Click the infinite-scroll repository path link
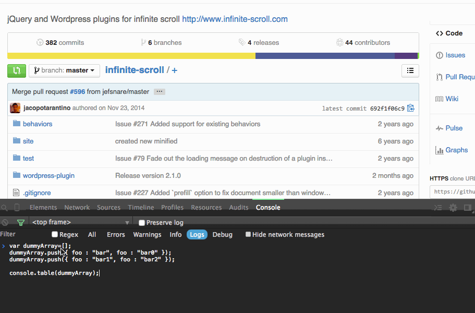 coord(135,70)
